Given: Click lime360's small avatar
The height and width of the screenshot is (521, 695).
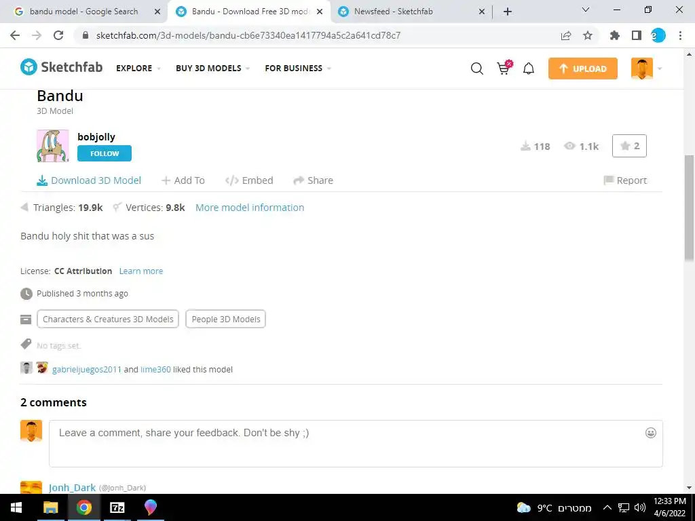Looking at the screenshot, I should (x=42, y=368).
